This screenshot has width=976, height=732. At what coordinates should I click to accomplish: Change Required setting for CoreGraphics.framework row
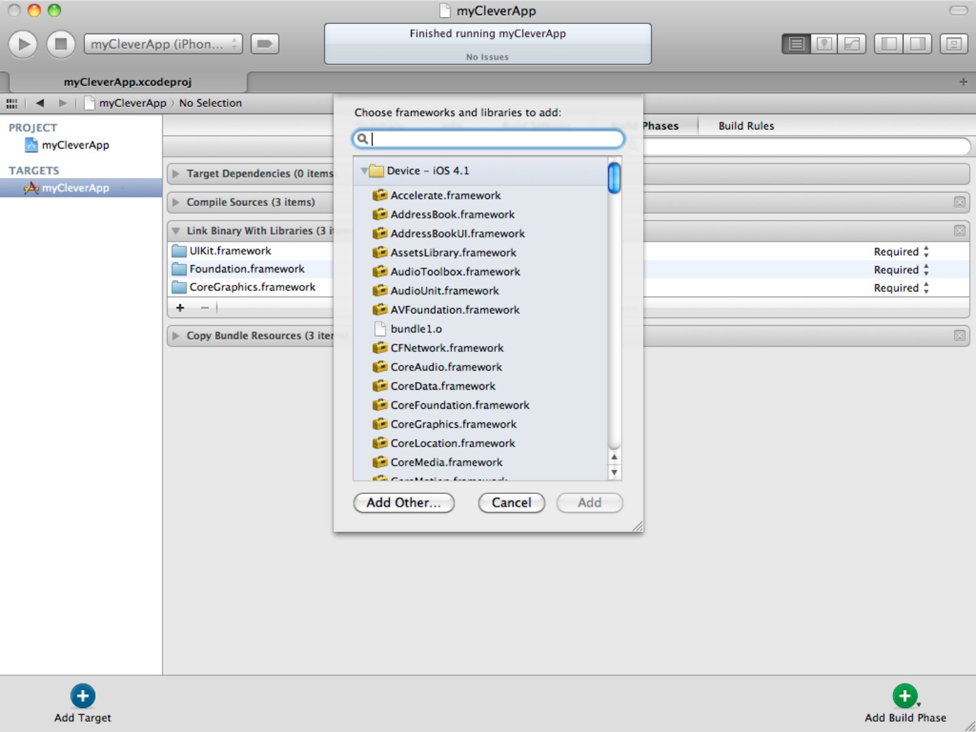901,288
